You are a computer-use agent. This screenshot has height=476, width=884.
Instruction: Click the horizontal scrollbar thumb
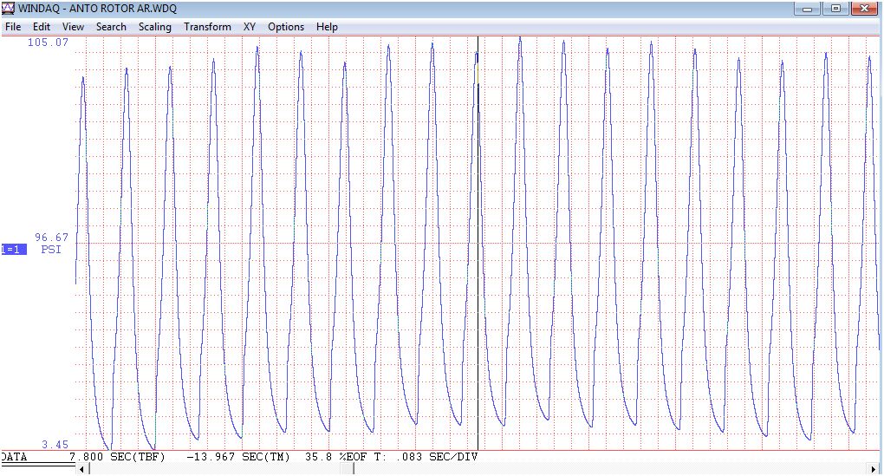coord(346,469)
